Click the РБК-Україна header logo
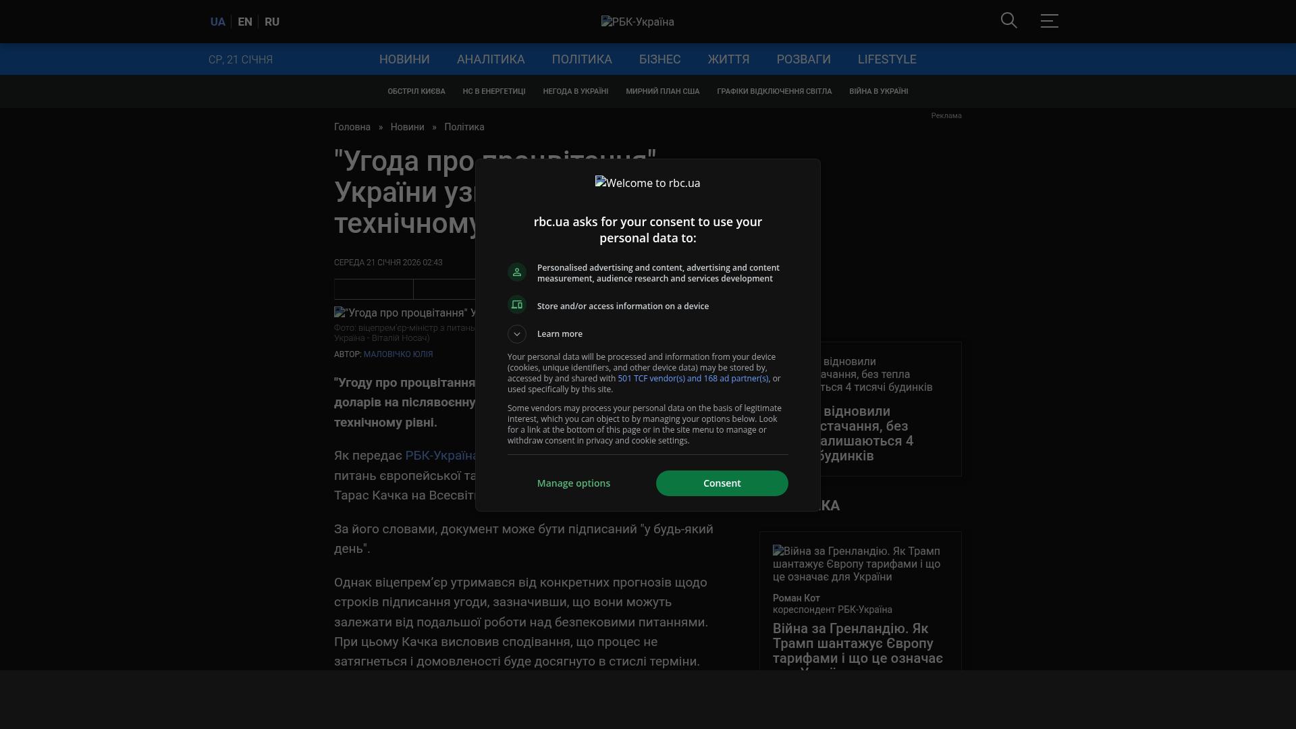 click(x=637, y=22)
